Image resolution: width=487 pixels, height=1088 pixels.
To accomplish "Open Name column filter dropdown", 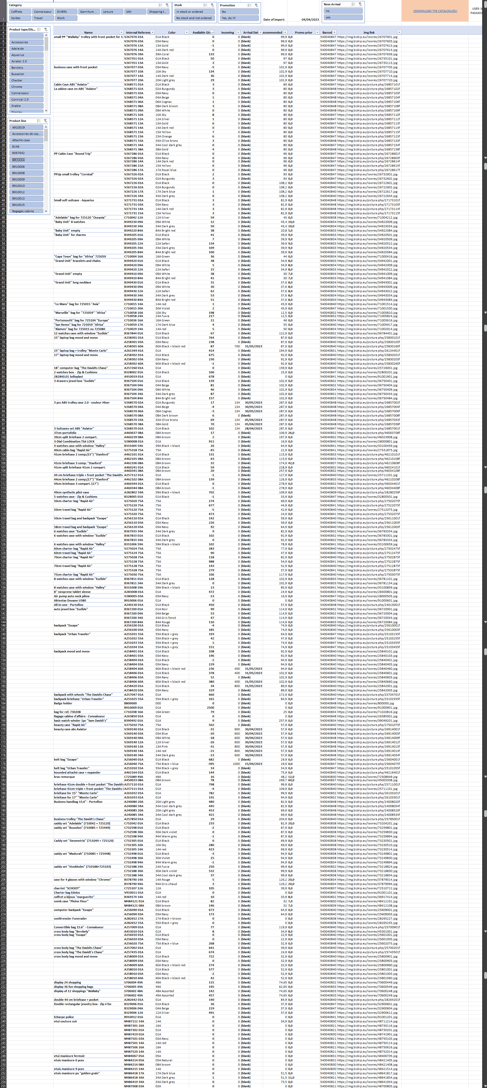I will coord(121,32).
